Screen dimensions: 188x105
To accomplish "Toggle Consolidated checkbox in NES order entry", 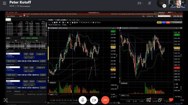I will [6, 57].
